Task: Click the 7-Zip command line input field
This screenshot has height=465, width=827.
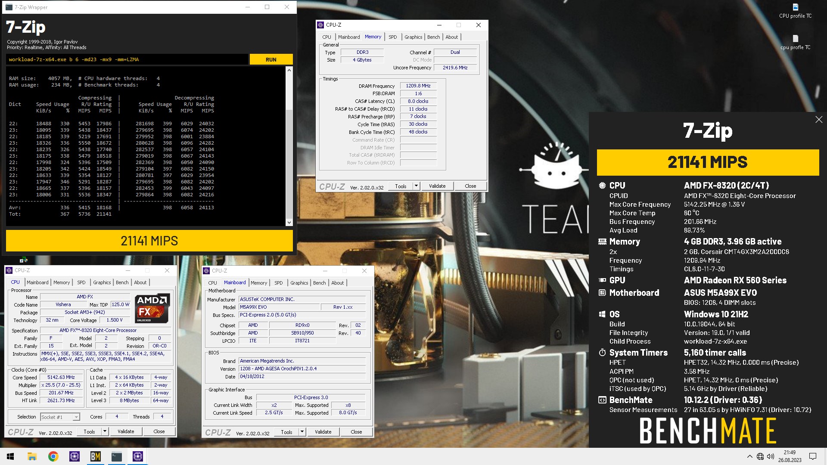Action: click(x=127, y=59)
